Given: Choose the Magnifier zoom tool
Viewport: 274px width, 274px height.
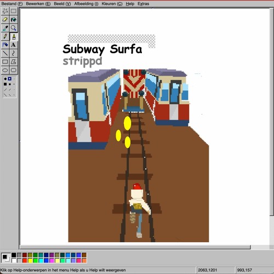Looking at the screenshot, I should 14,28.
